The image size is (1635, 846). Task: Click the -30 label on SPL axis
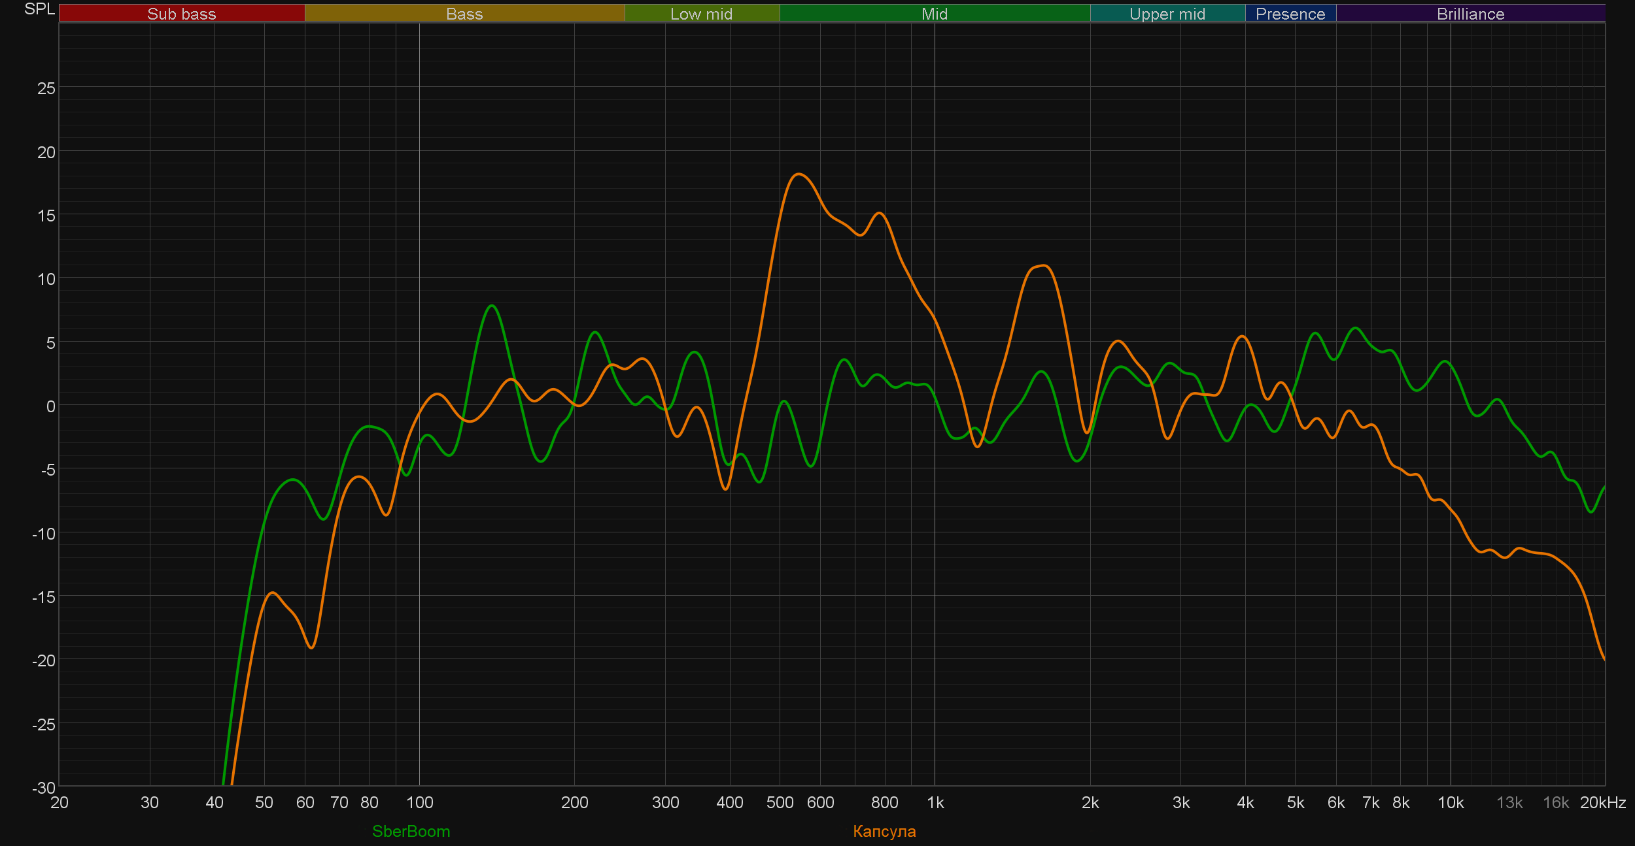43,788
